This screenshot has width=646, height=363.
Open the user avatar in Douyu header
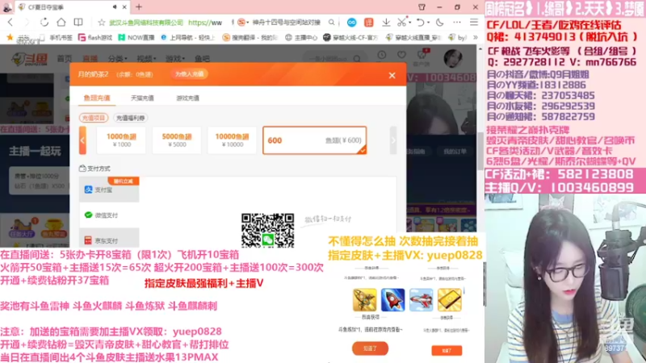(453, 58)
